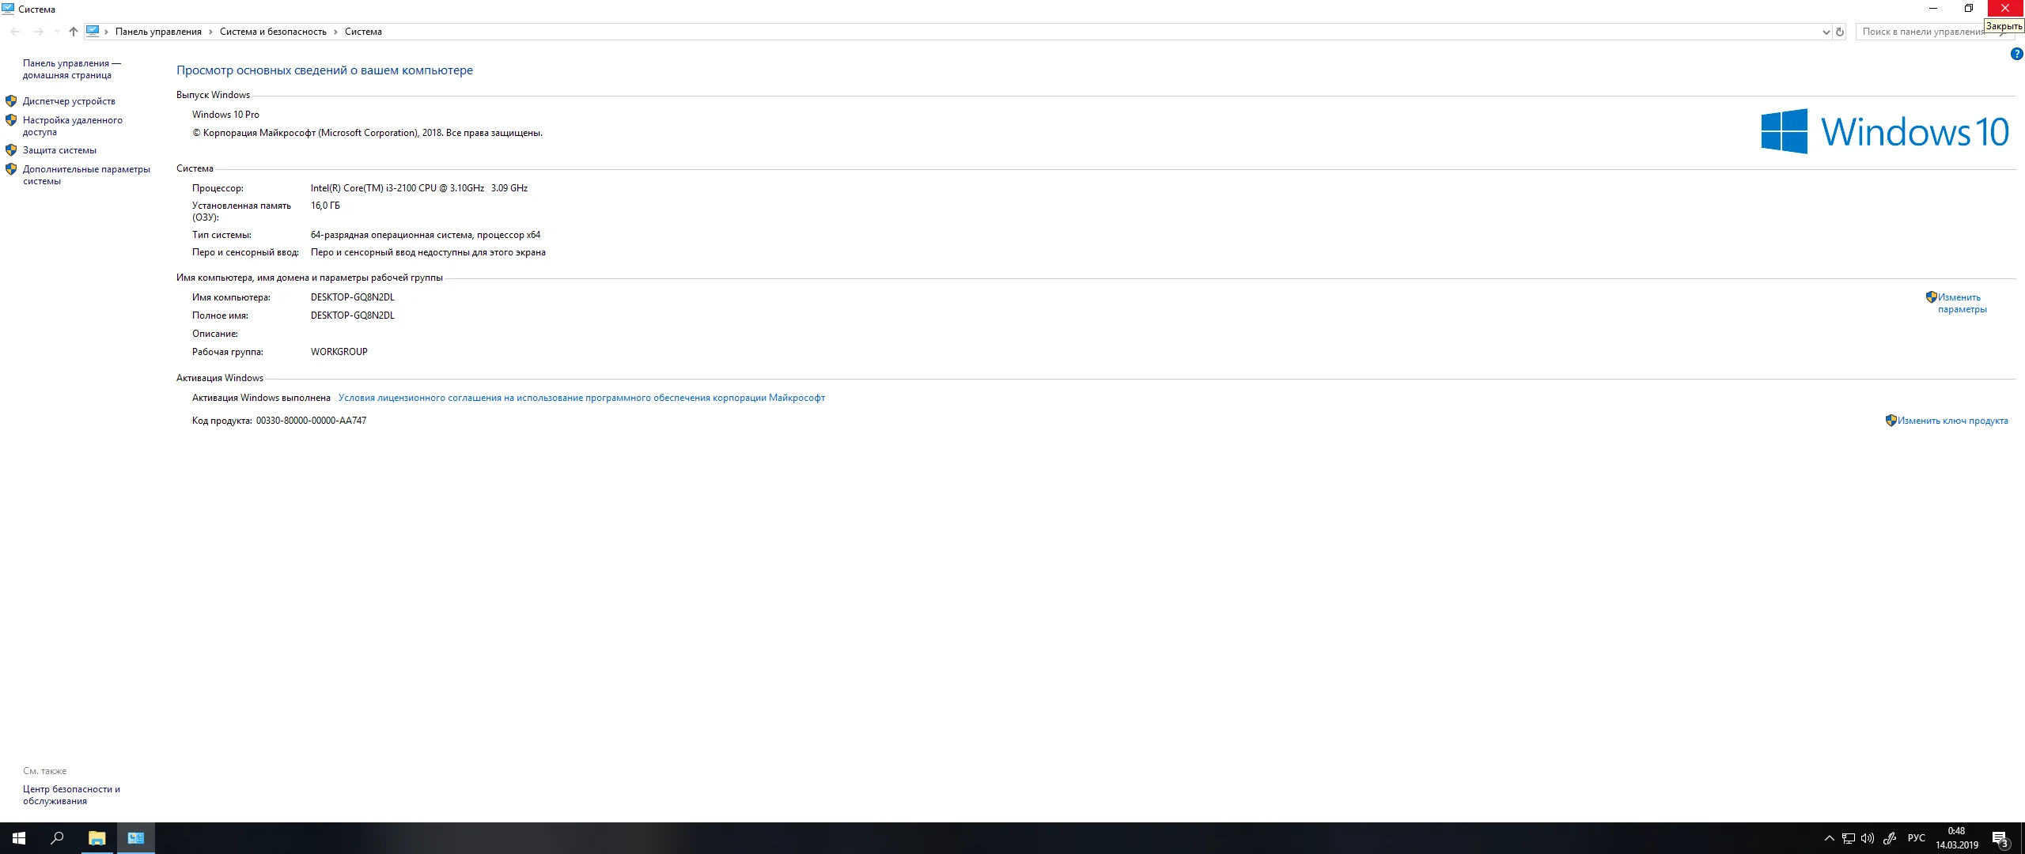Screen dimensions: 2025x854
Task: Open File Explorer from taskbar
Action: [97, 838]
